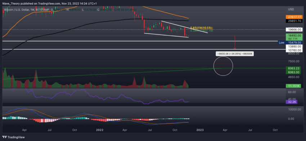Select the white circle drawing on chart
The image size is (306, 141).
coord(223,66)
